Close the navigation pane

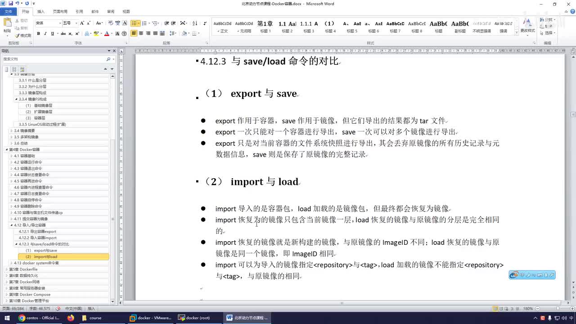(114, 51)
